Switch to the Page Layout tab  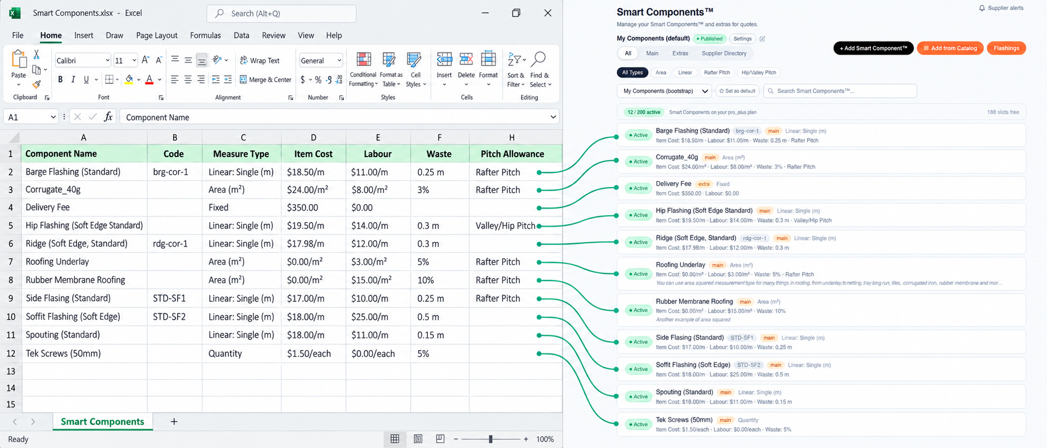[x=157, y=35]
